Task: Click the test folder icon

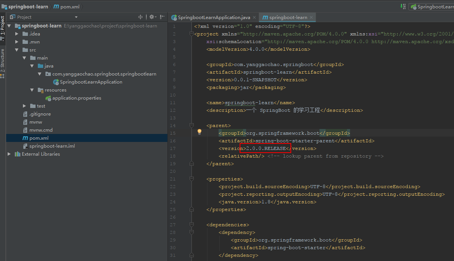Action: pos(33,106)
